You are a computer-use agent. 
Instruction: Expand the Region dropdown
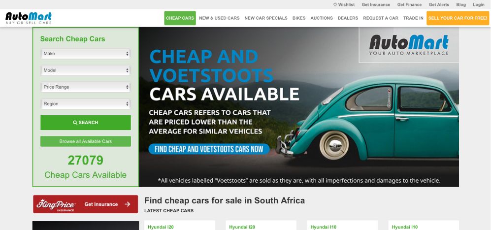tap(86, 104)
